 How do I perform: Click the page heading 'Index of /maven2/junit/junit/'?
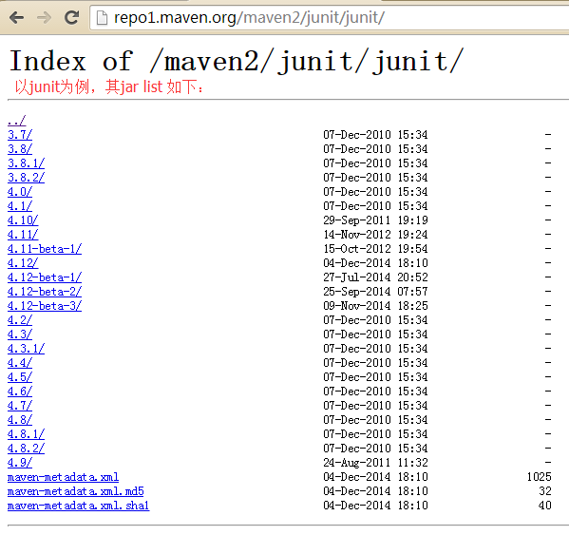pos(237,61)
